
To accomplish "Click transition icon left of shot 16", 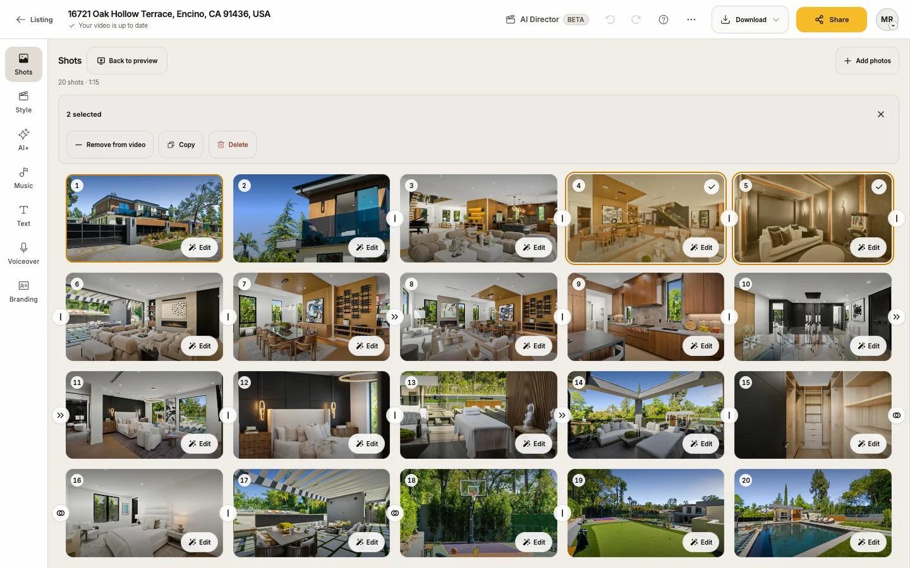I will pyautogui.click(x=61, y=513).
